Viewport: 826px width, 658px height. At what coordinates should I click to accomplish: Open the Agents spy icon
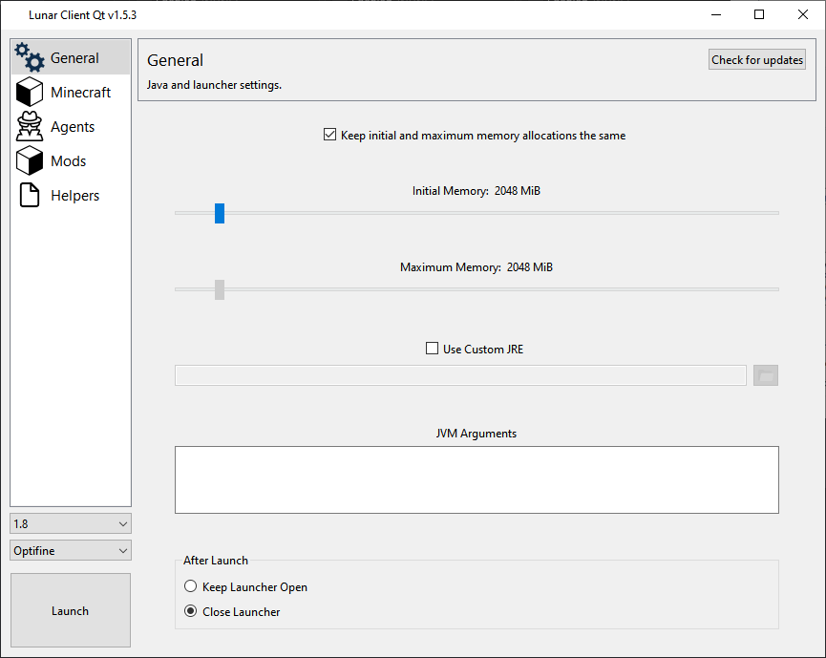point(30,126)
